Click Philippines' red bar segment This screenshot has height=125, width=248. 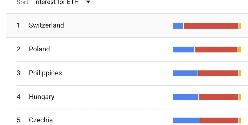click(218, 73)
